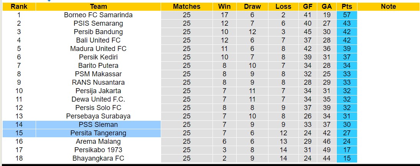This screenshot has height=166, width=420.
Task: Click Borneo's 57 points cell
Action: [x=347, y=15]
